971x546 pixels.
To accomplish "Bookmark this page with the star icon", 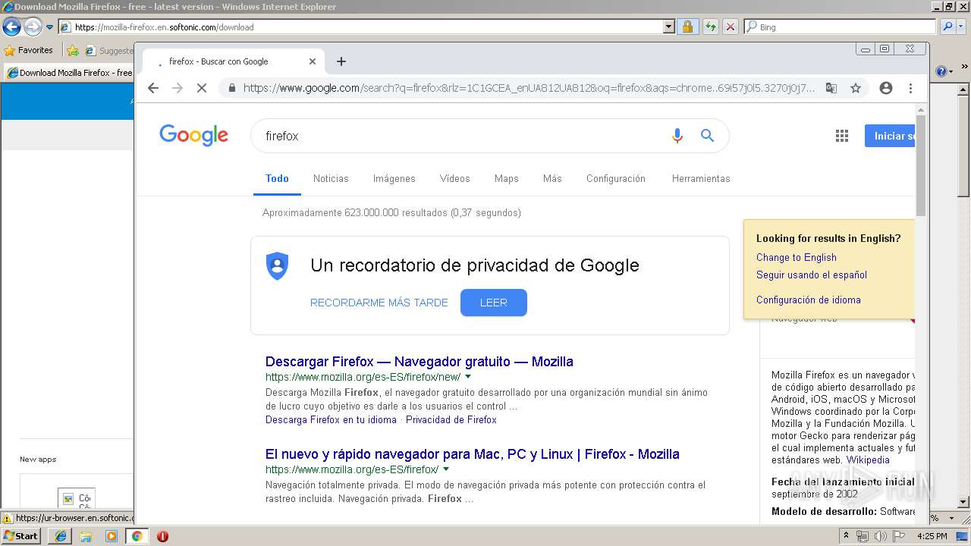I will click(x=856, y=88).
